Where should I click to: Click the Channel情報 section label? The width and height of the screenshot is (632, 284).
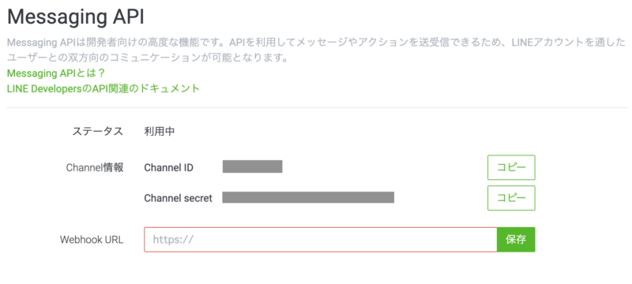(x=95, y=167)
